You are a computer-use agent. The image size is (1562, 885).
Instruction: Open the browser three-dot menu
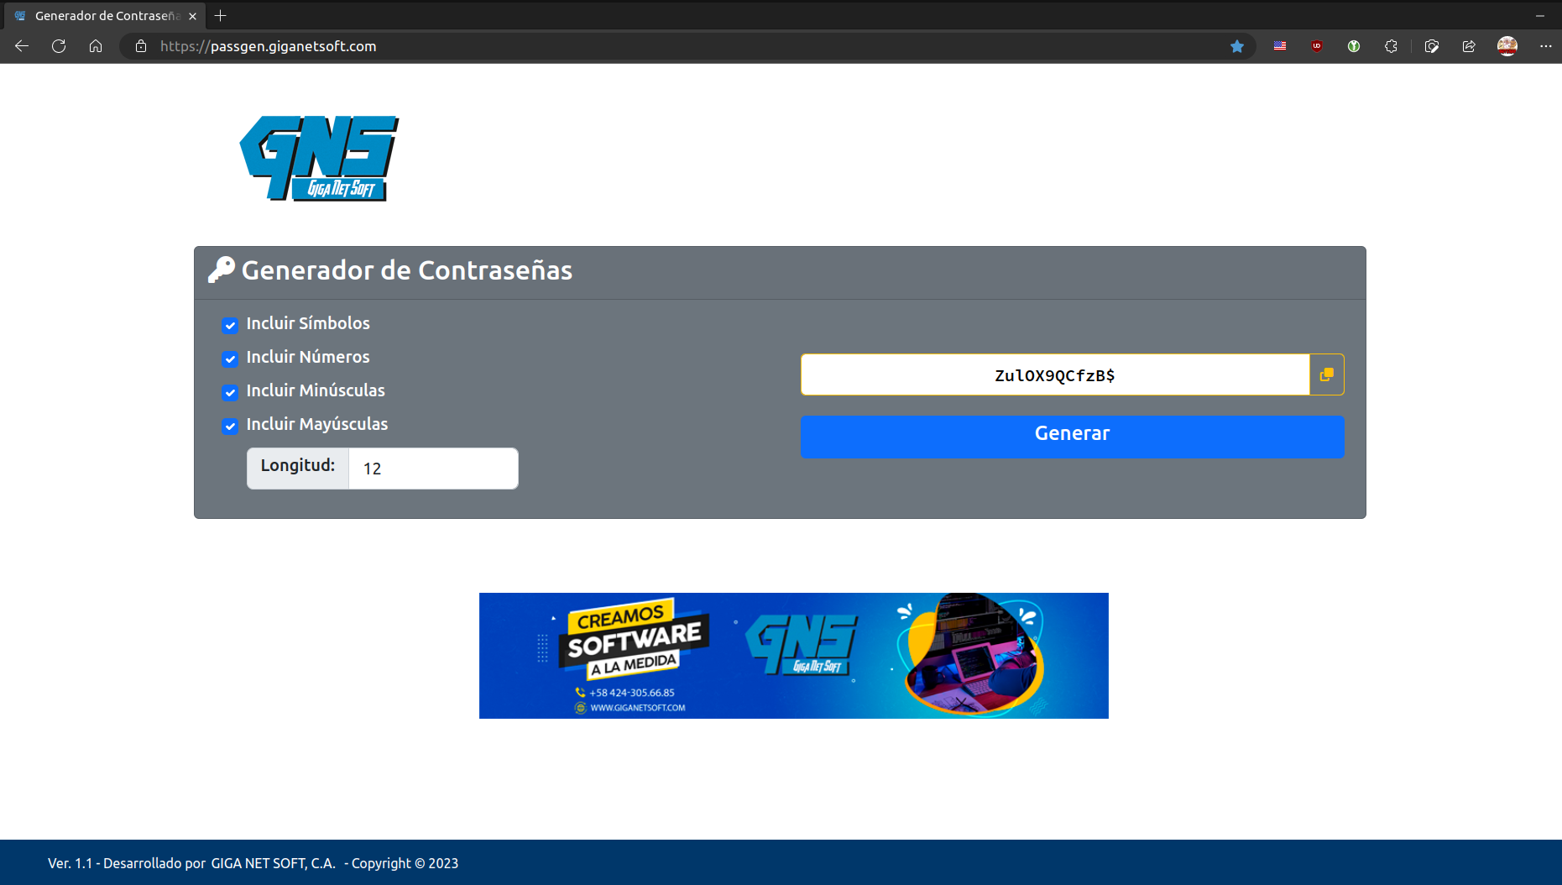pyautogui.click(x=1546, y=46)
